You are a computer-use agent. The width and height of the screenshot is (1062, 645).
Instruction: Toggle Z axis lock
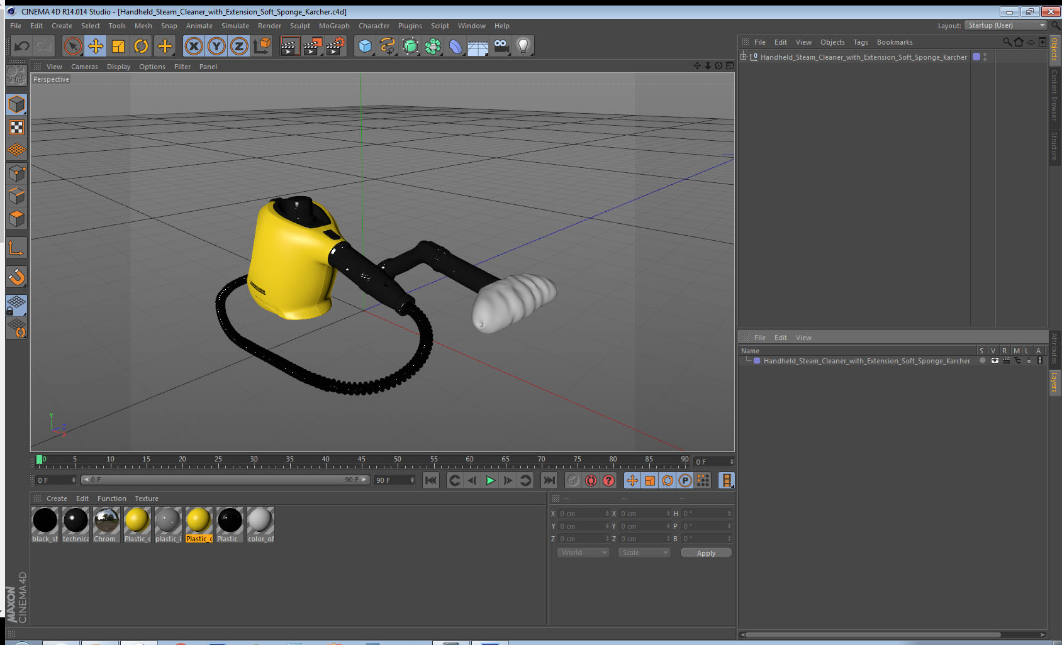coord(239,46)
